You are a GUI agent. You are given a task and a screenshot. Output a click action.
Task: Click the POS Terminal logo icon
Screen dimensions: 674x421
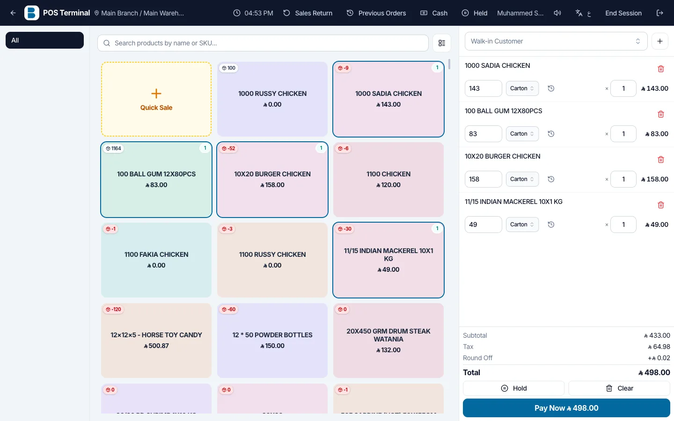pyautogui.click(x=32, y=13)
